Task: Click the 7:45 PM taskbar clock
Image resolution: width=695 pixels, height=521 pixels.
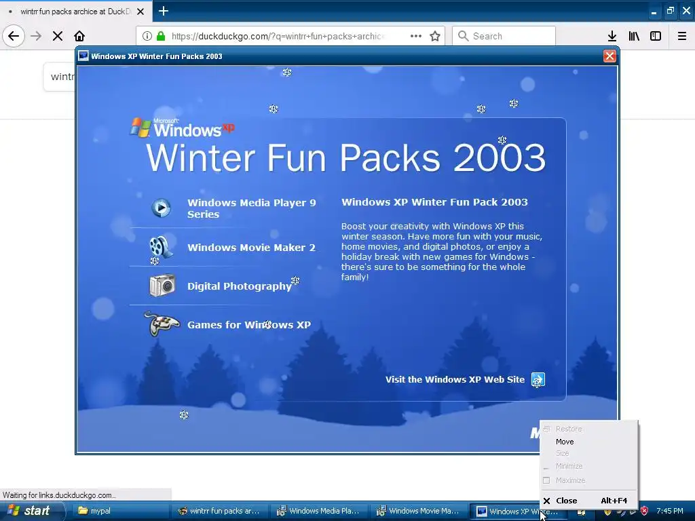Action: click(670, 511)
